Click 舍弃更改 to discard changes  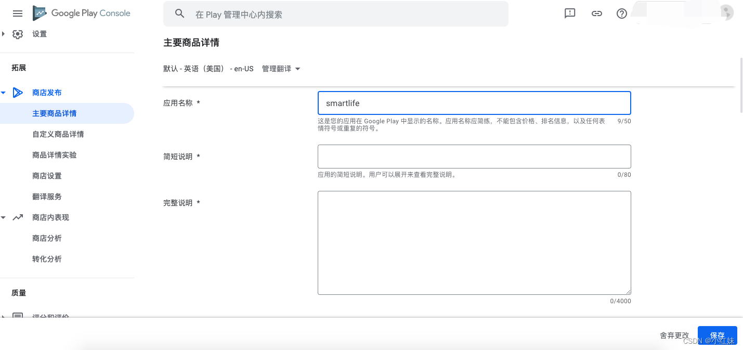(x=674, y=335)
